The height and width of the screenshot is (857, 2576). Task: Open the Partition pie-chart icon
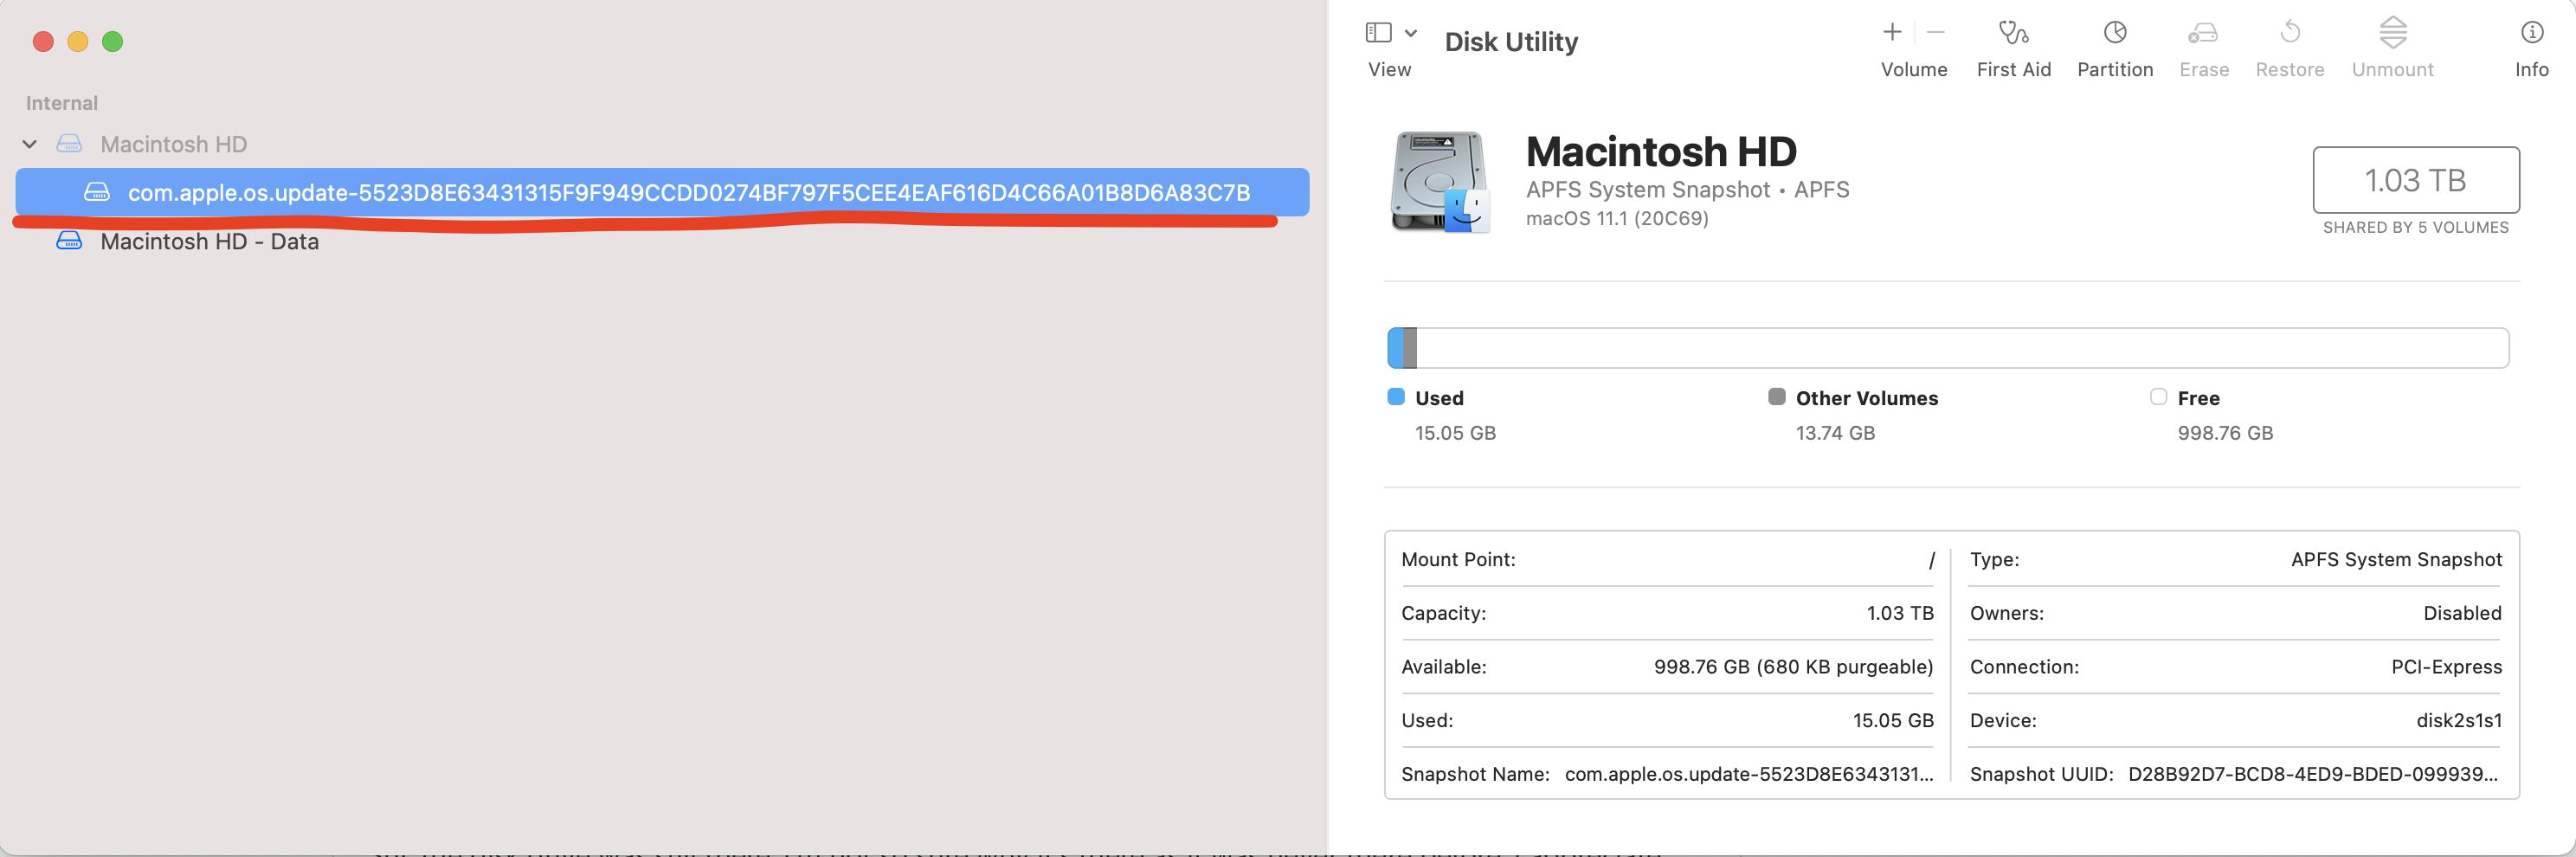[2114, 33]
